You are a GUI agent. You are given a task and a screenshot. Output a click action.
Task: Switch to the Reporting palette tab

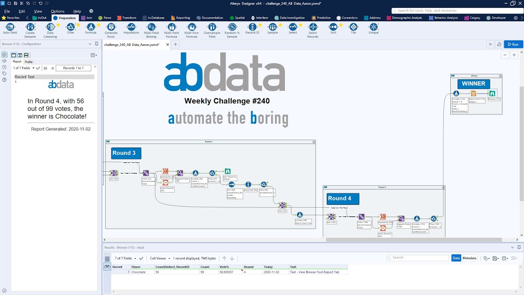(x=180, y=18)
